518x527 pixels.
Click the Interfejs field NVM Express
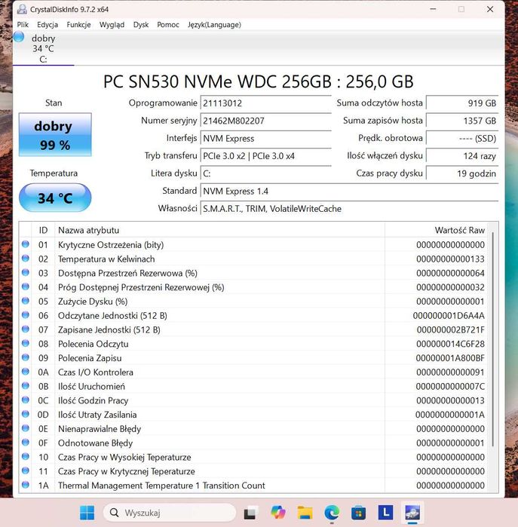click(265, 138)
